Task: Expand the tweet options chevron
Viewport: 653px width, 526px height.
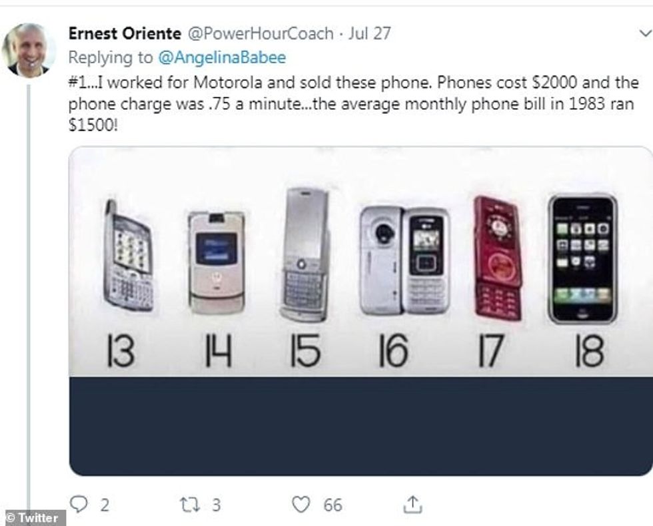Action: (644, 33)
